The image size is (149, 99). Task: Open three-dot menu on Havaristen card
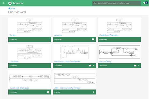click(93, 65)
